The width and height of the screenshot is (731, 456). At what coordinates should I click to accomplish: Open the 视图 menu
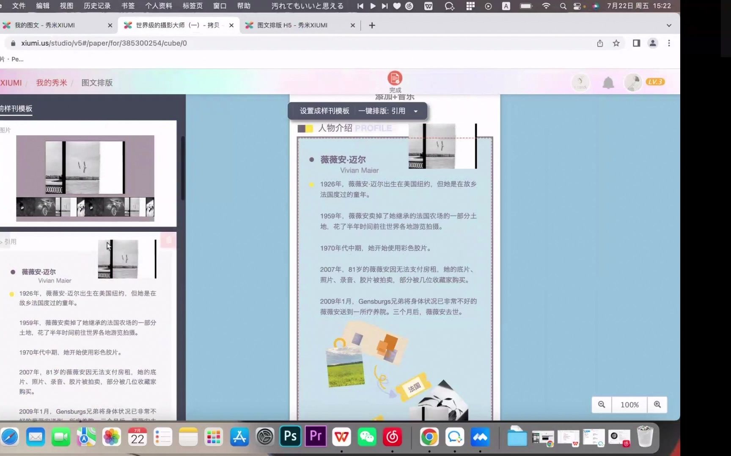[66, 6]
